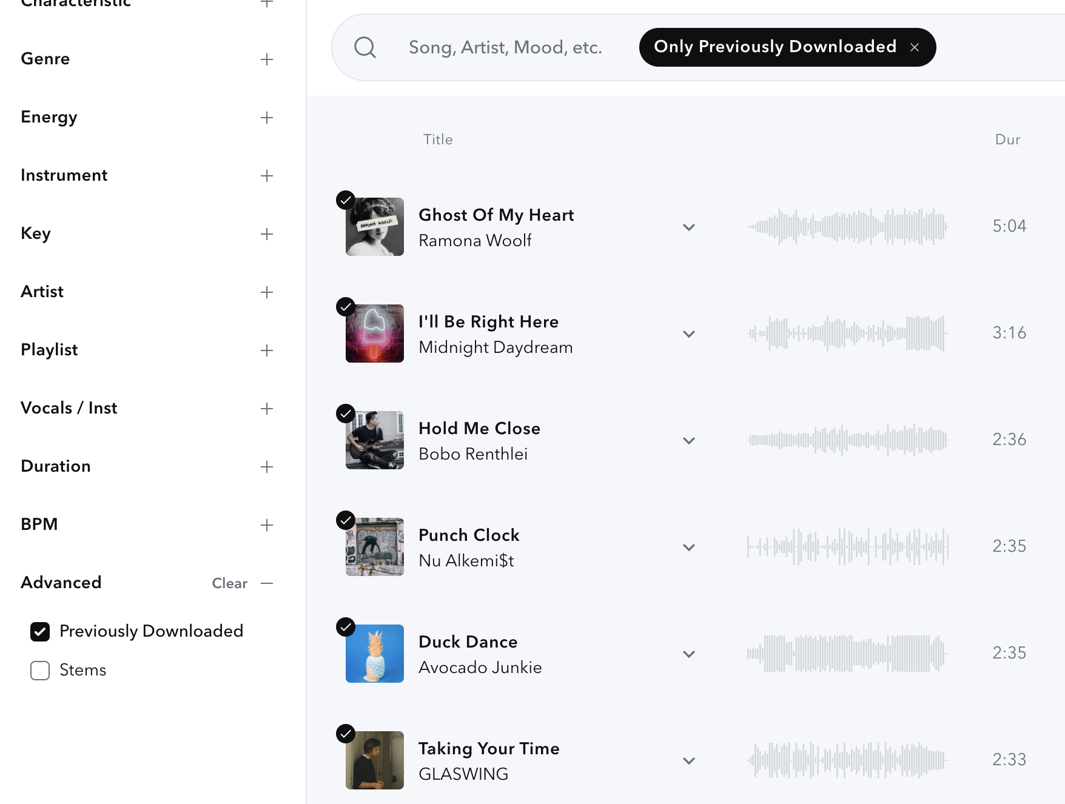This screenshot has height=804, width=1065.
Task: Expand the Genre filter with plus icon
Action: 267,59
